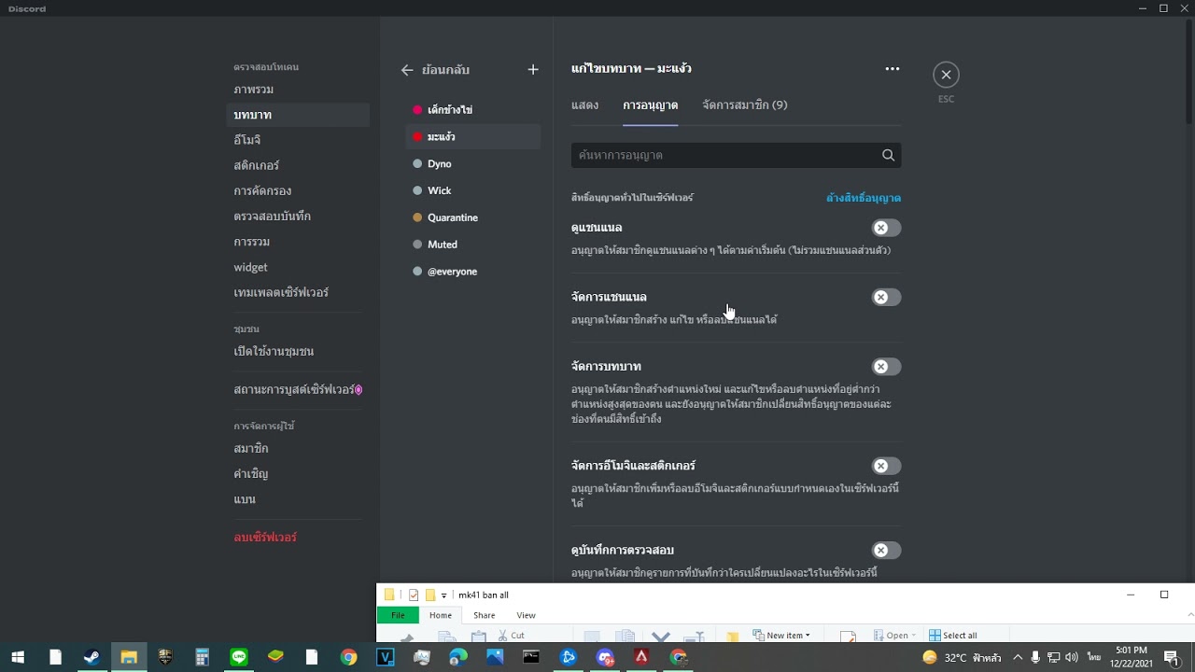
Task: Toggle the จัดการแชนแนล permission switch
Action: tap(886, 297)
